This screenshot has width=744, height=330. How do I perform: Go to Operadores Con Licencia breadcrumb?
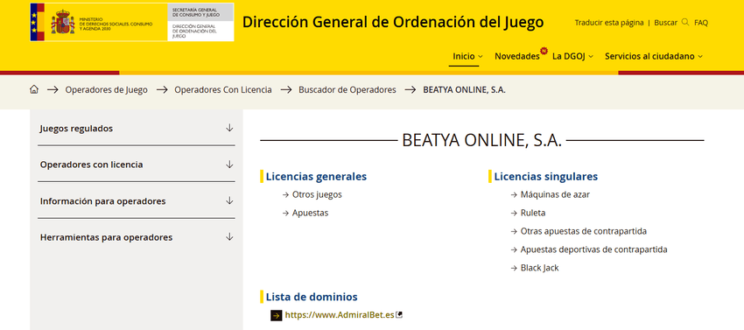223,89
